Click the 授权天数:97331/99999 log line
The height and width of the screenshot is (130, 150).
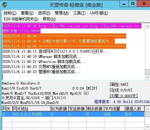tap(22, 31)
